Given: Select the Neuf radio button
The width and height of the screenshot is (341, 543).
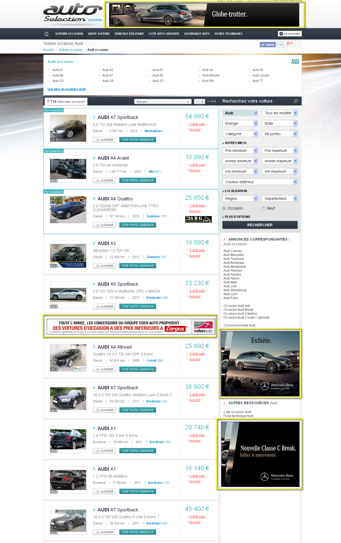Looking at the screenshot, I should 263,208.
